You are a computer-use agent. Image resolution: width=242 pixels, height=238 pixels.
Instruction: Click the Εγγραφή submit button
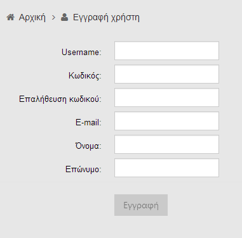point(141,205)
